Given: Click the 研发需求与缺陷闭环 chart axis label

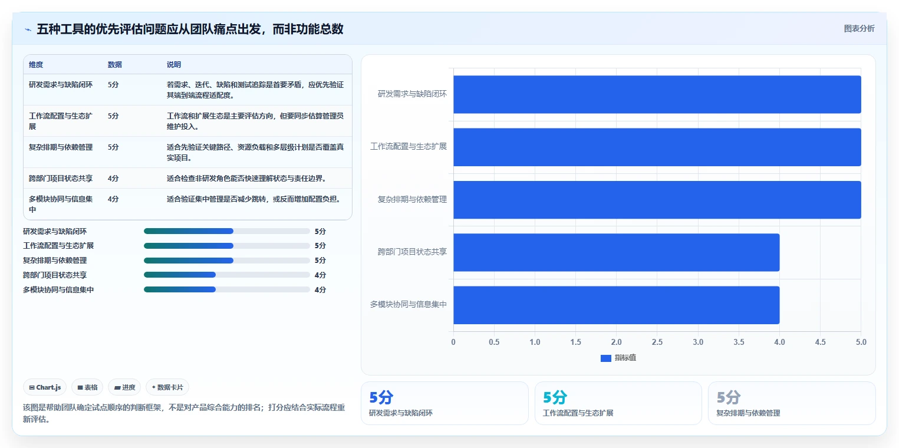Looking at the screenshot, I should [x=412, y=94].
